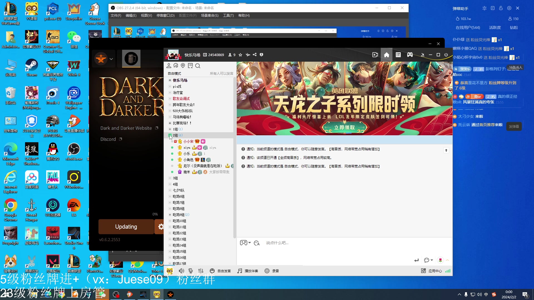
Task: Open the contacts icon in YY channel panel
Action: coord(169,66)
